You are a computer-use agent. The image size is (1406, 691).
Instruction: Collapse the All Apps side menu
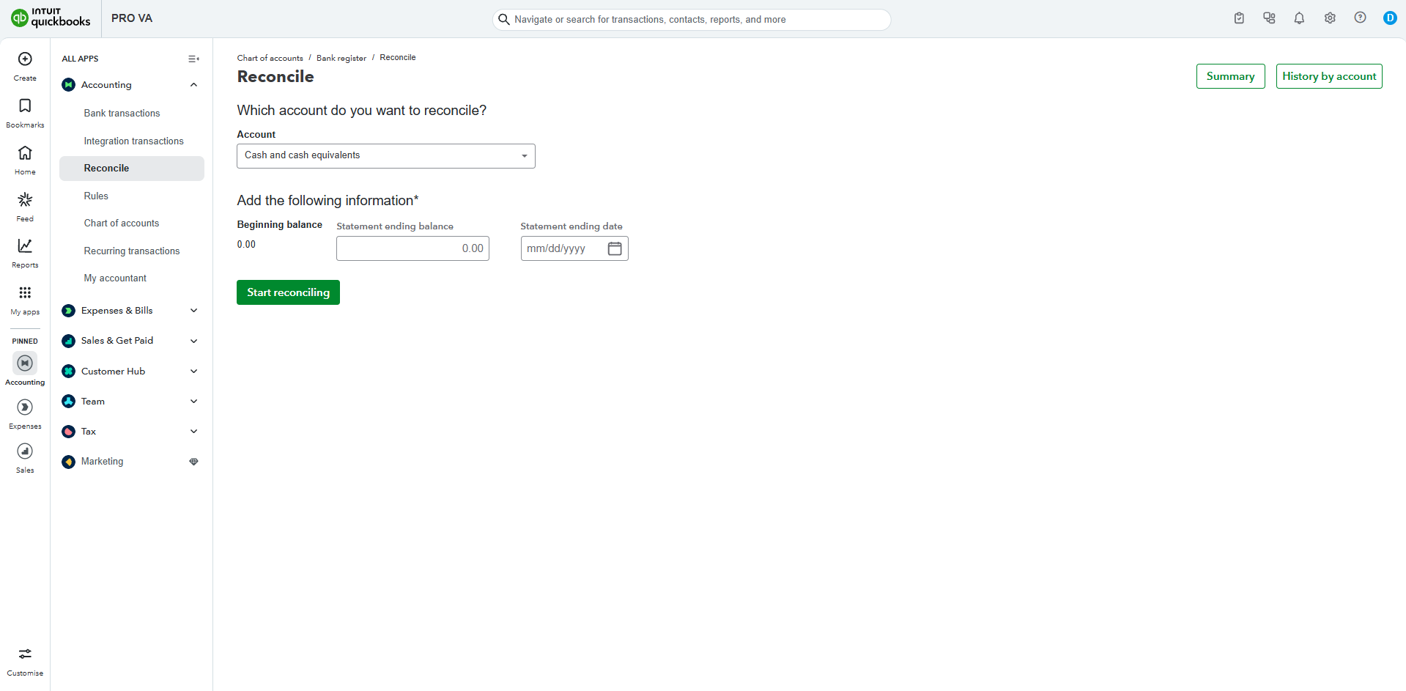[193, 59]
